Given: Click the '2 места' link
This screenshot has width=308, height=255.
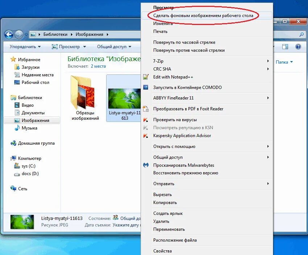Looking at the screenshot, I should click(x=98, y=66).
